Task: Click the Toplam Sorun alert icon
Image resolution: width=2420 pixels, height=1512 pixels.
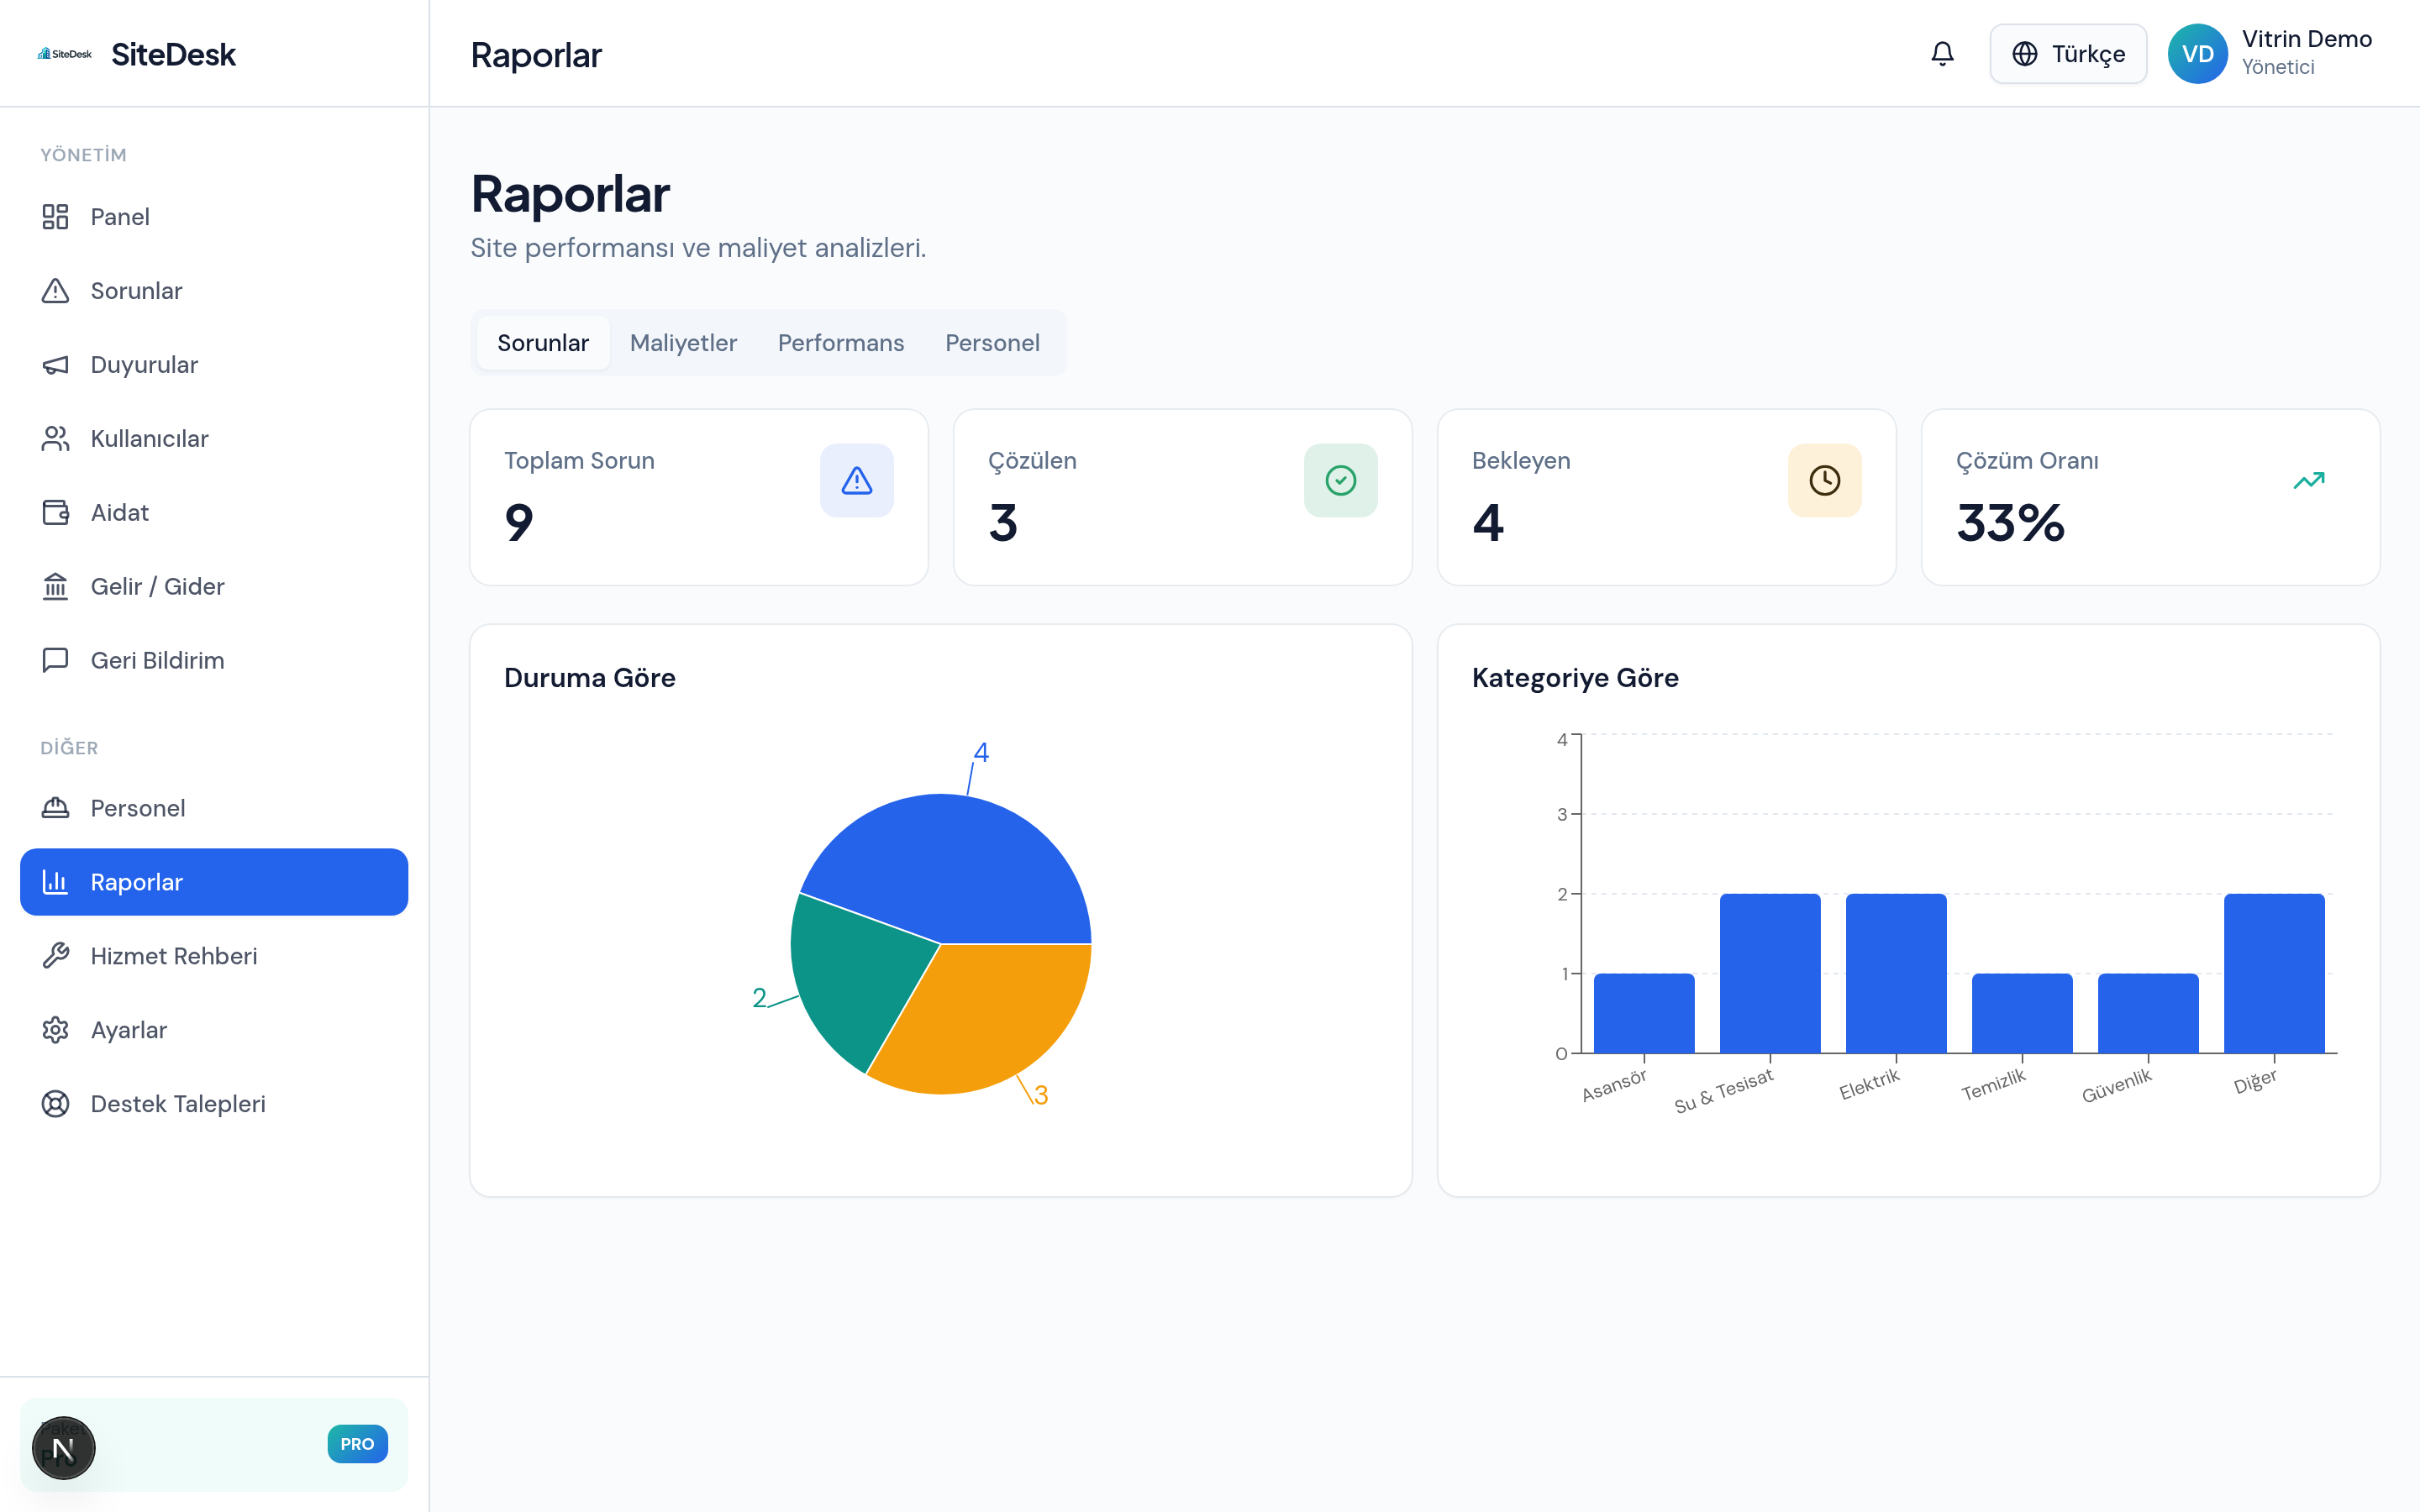Action: point(857,481)
